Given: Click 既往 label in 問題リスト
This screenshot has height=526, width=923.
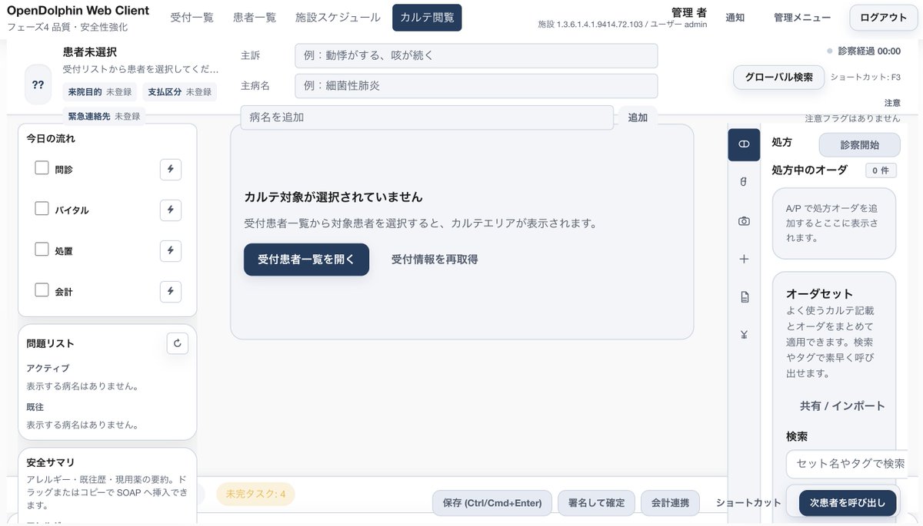Looking at the screenshot, I should pyautogui.click(x=37, y=407).
